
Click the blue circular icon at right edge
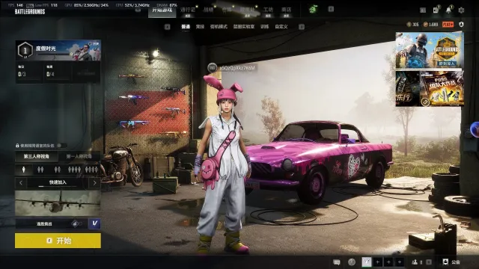click(475, 130)
